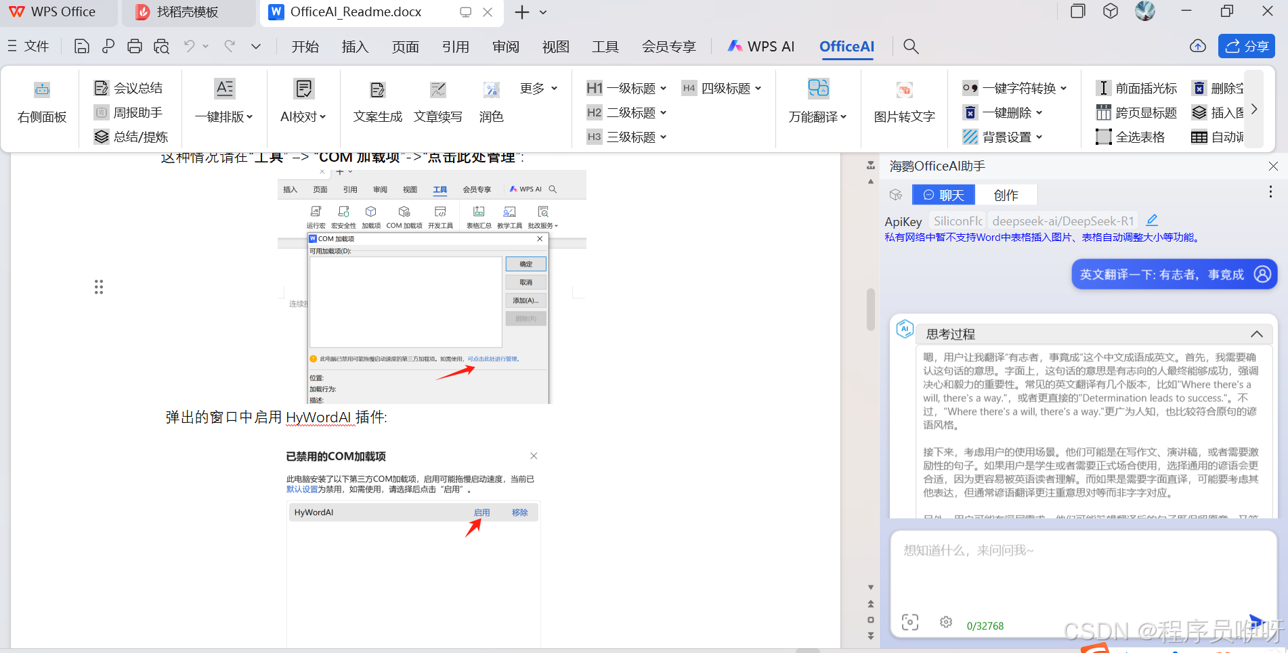Collapse the 思考过程 section
Viewport: 1288px width, 653px height.
[1257, 334]
